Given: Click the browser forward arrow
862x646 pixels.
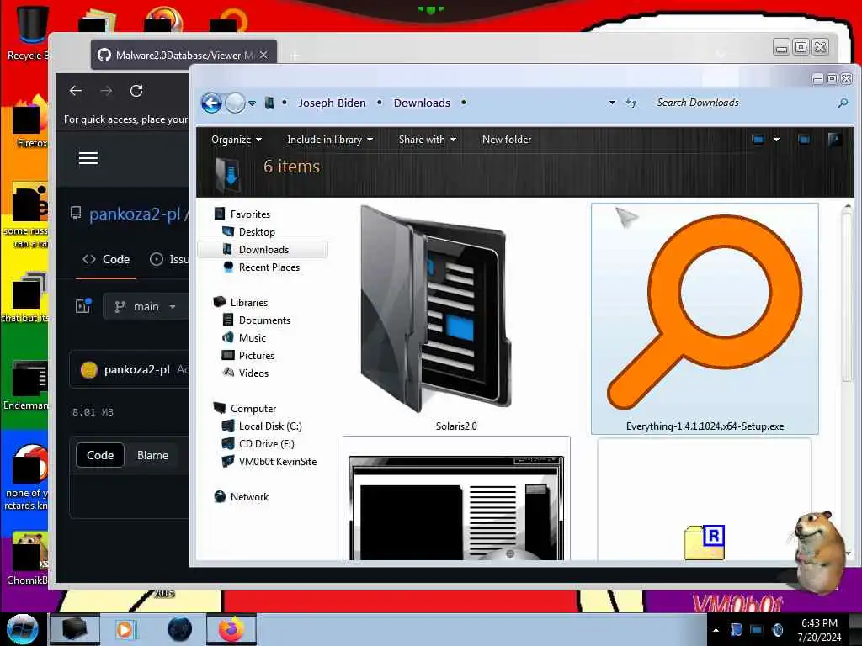Looking at the screenshot, I should pyautogui.click(x=106, y=91).
